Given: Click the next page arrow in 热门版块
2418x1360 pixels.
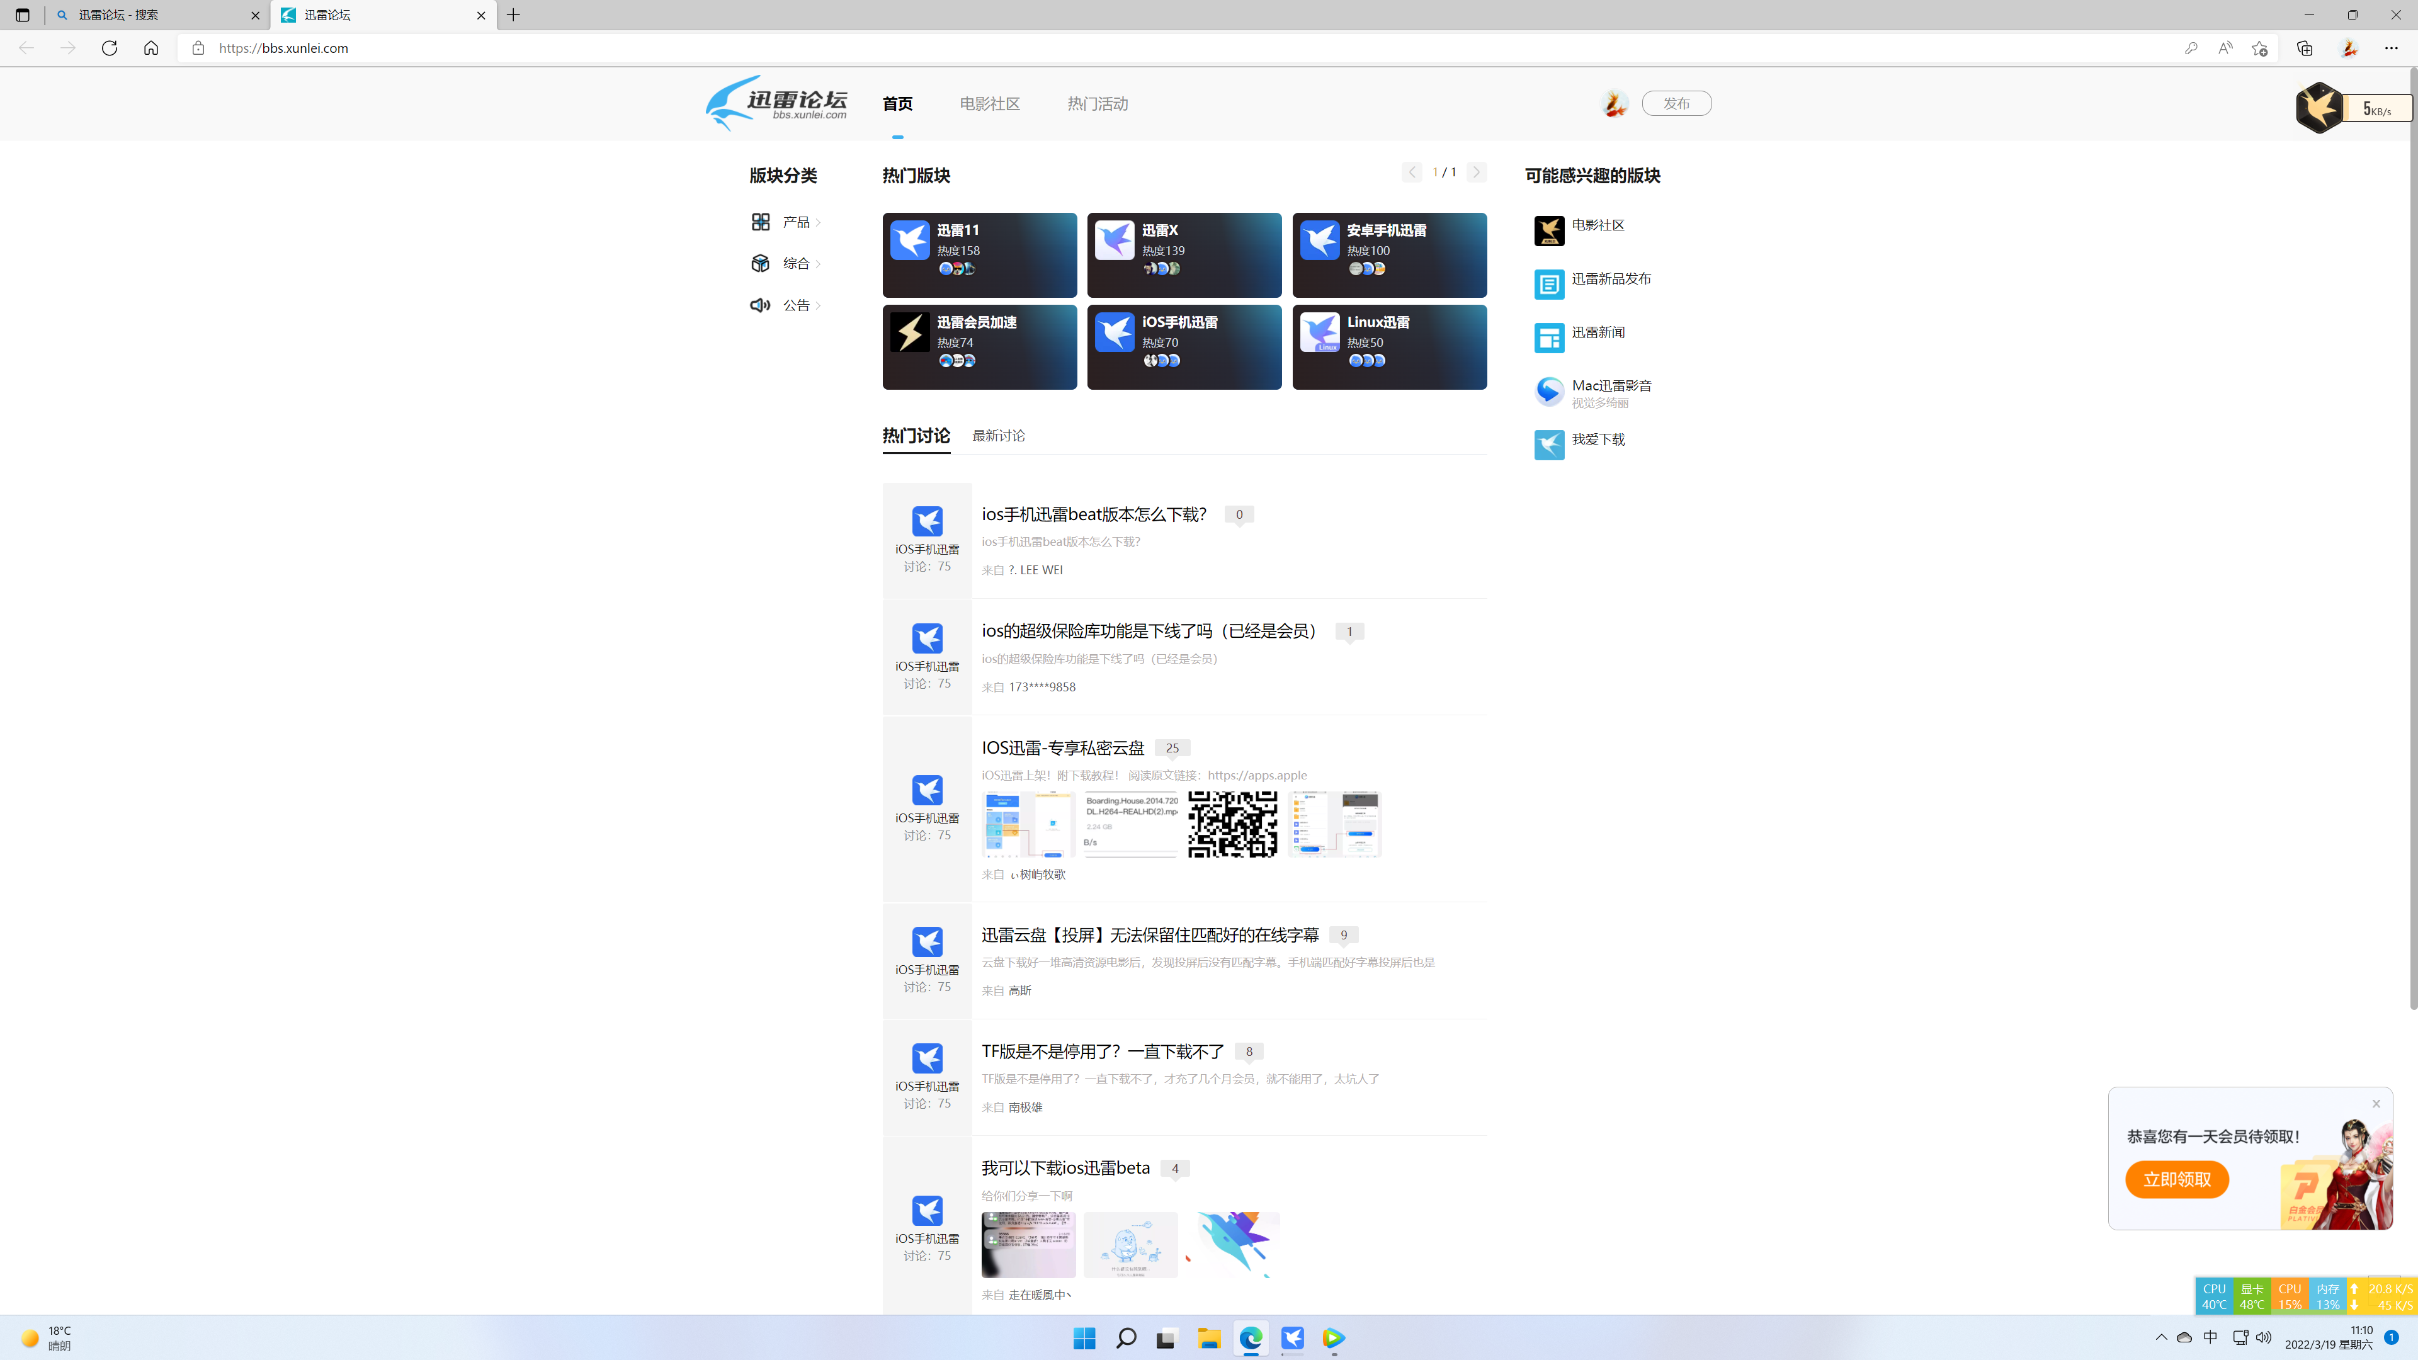Looking at the screenshot, I should [1475, 172].
